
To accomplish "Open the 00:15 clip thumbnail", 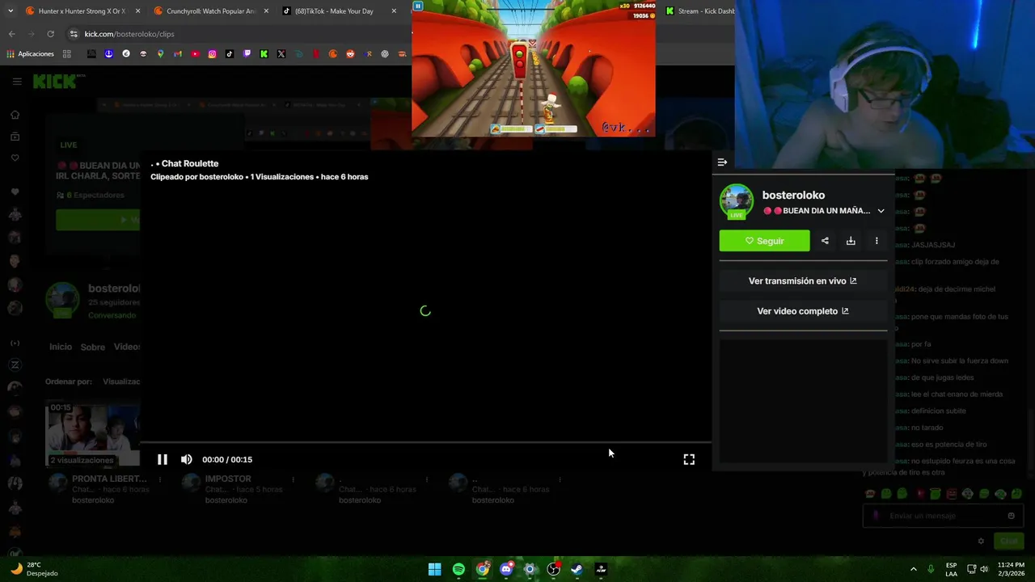I will [93, 435].
